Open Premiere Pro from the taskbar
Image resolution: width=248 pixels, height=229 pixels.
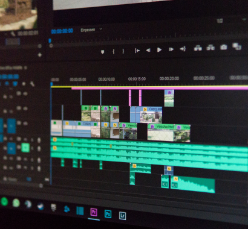click(94, 212)
